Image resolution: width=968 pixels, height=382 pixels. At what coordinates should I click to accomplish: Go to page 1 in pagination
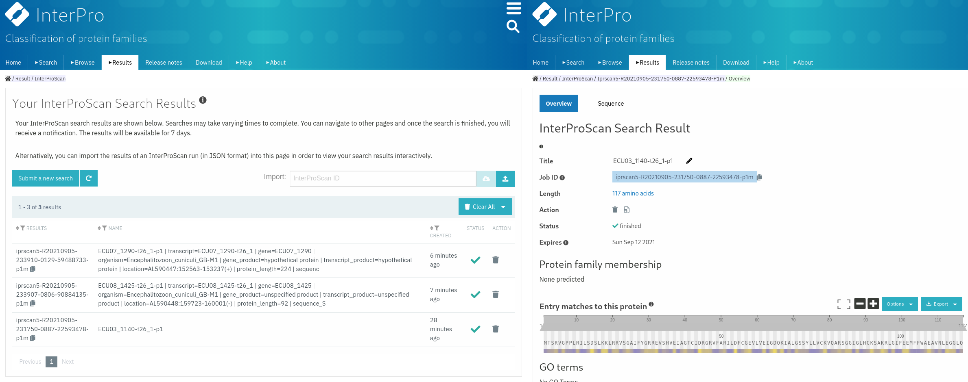(x=51, y=362)
